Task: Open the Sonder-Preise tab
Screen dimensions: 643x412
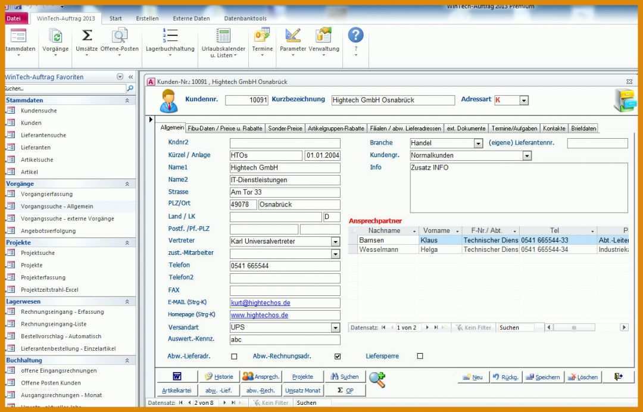Action: coord(285,129)
